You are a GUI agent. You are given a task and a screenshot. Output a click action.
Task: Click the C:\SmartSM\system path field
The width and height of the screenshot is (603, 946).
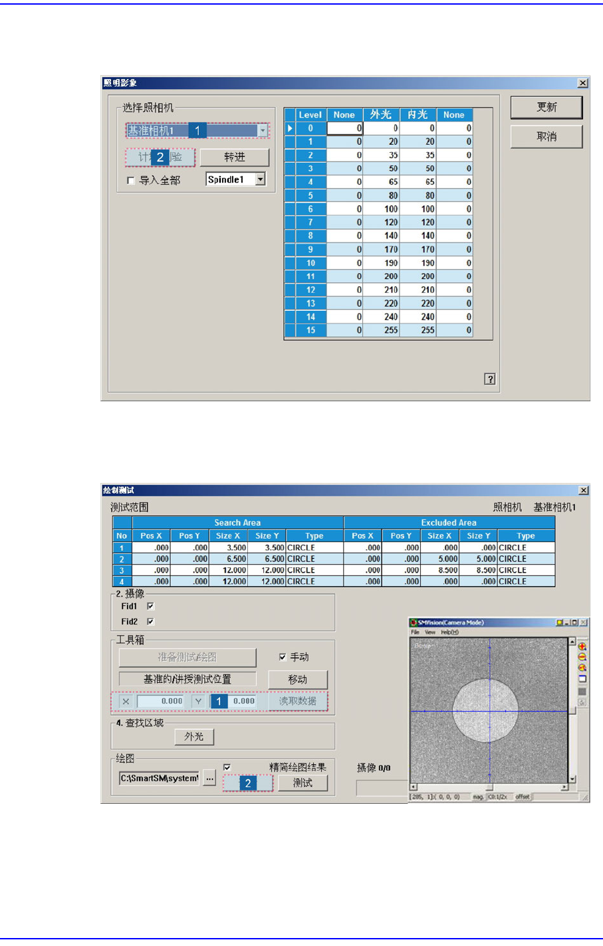coord(160,778)
